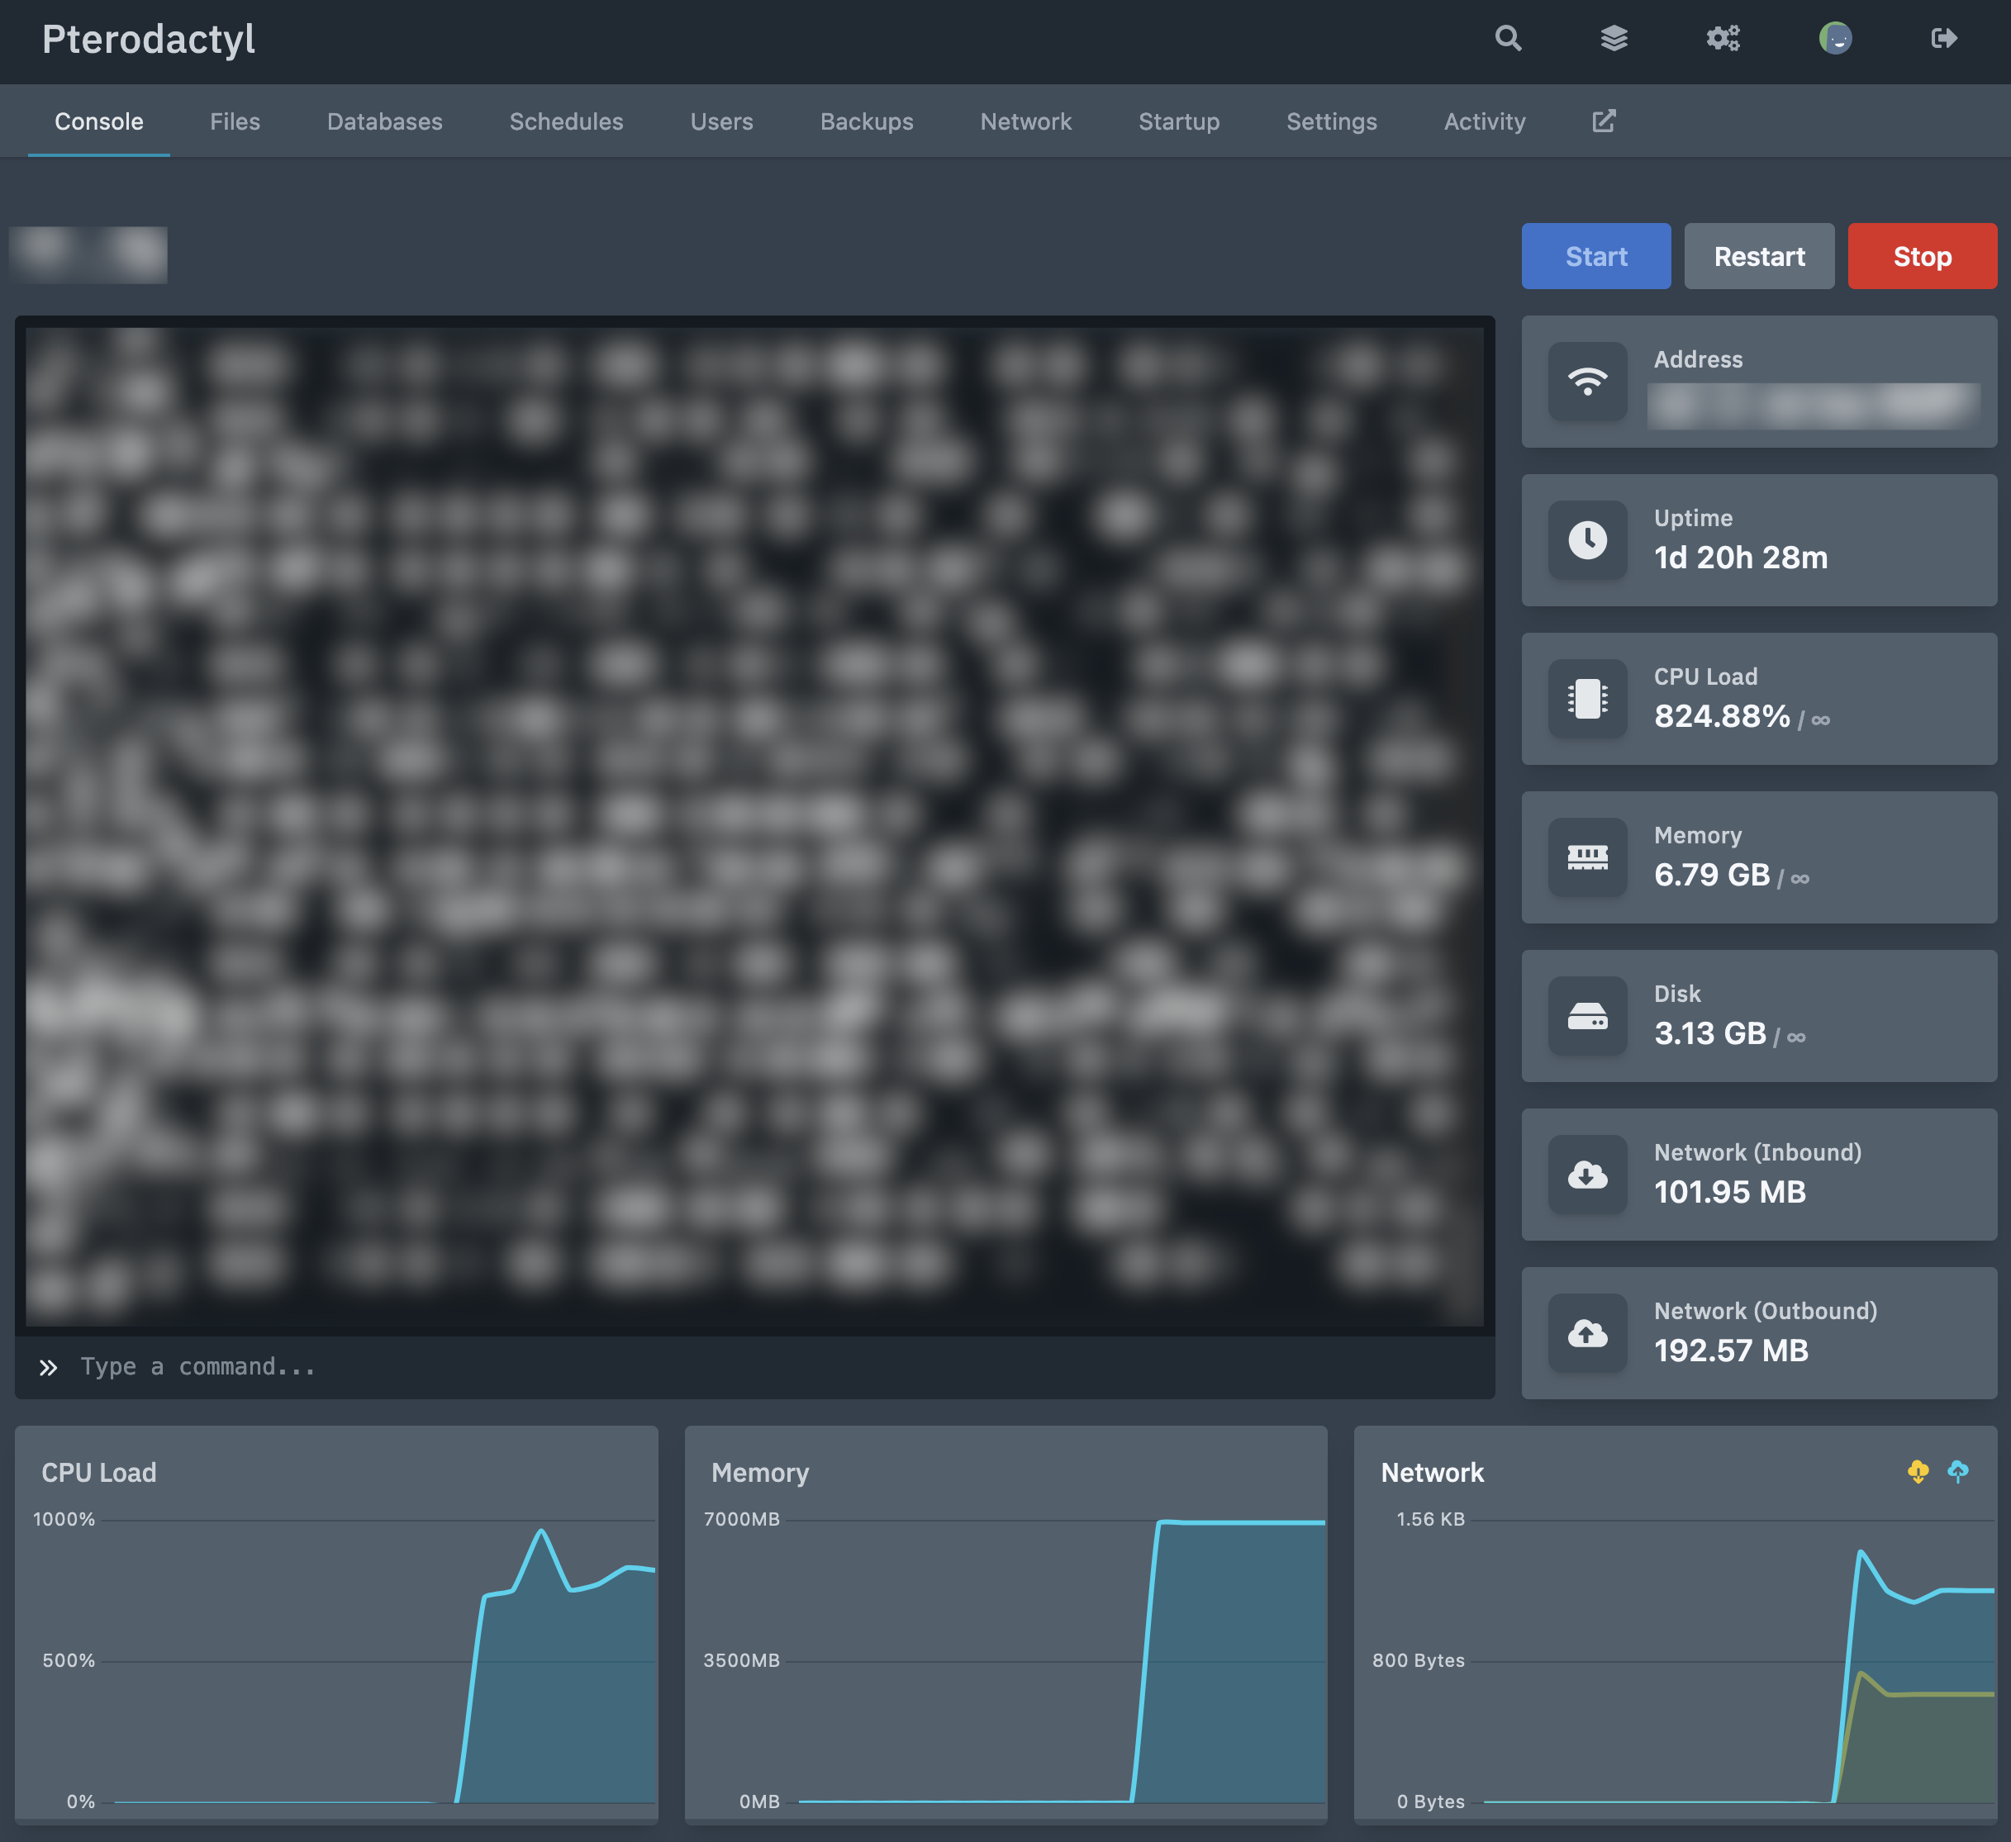
Task: Click the 1d 20h 28m uptime value
Action: tap(1741, 558)
